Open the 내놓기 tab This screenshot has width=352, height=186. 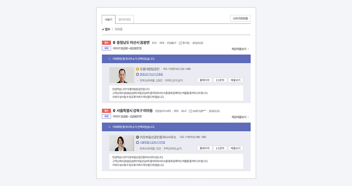click(108, 19)
